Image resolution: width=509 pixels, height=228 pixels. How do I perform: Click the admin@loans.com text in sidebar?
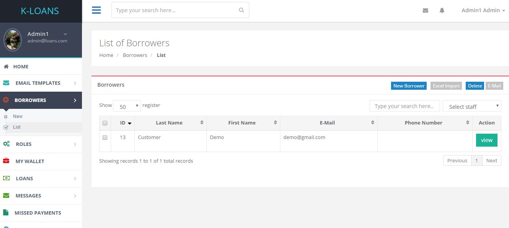[47, 41]
